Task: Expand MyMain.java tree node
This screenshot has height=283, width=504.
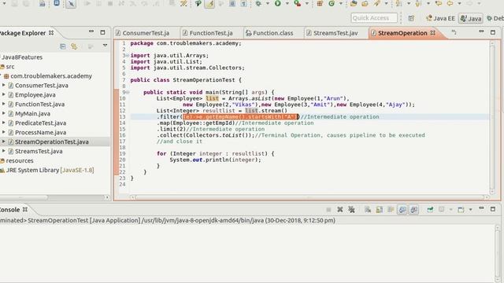Action: point(3,113)
